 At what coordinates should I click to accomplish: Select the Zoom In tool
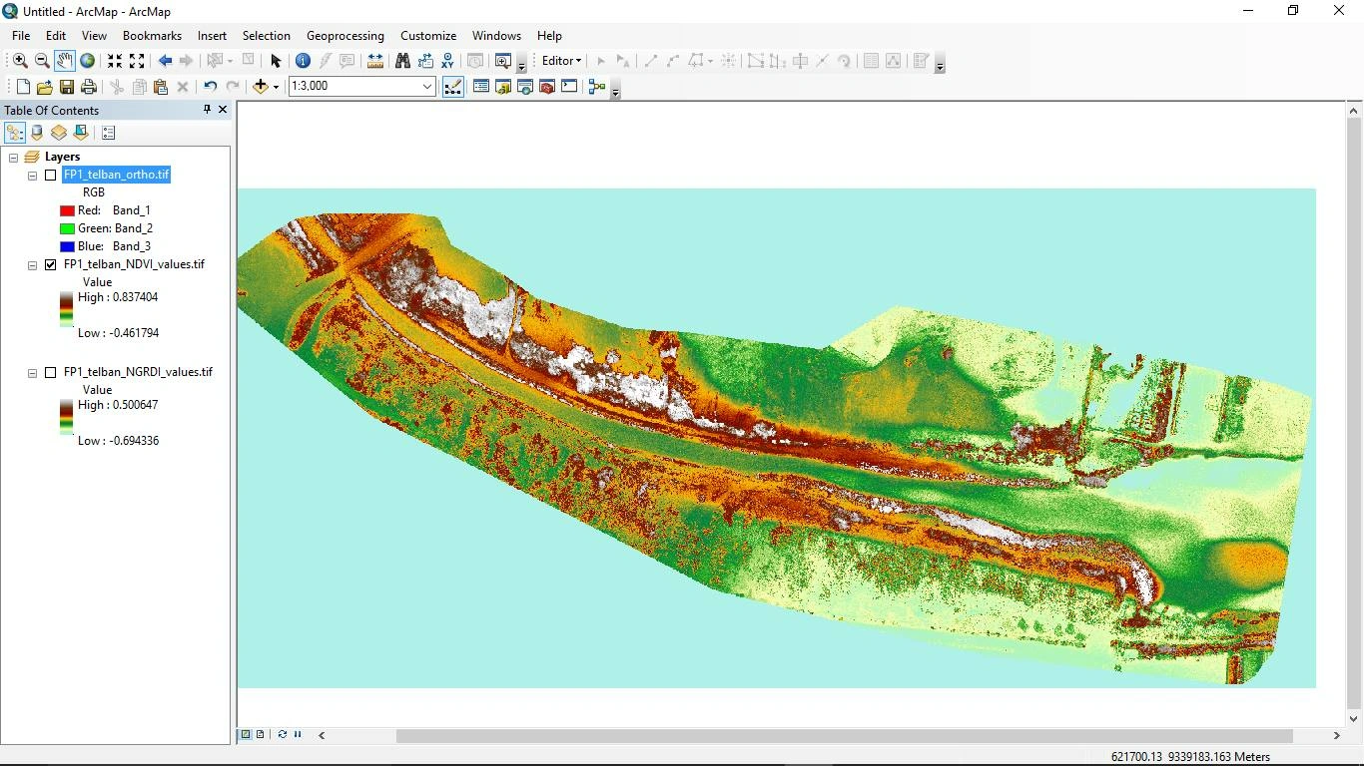tap(20, 61)
